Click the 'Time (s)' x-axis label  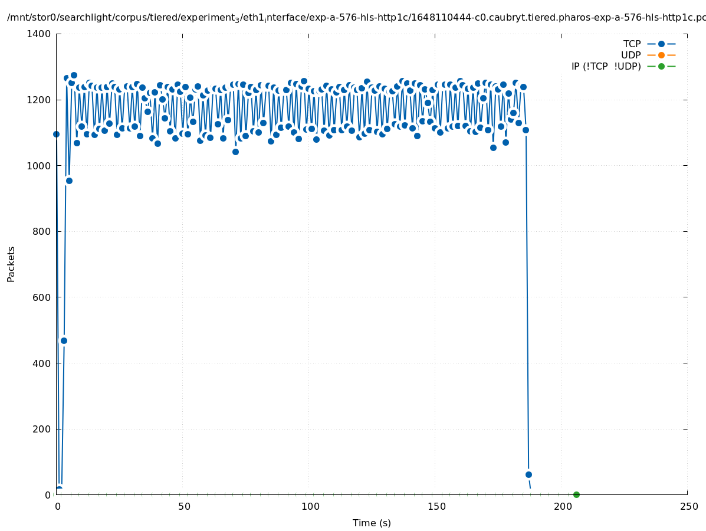(x=372, y=523)
